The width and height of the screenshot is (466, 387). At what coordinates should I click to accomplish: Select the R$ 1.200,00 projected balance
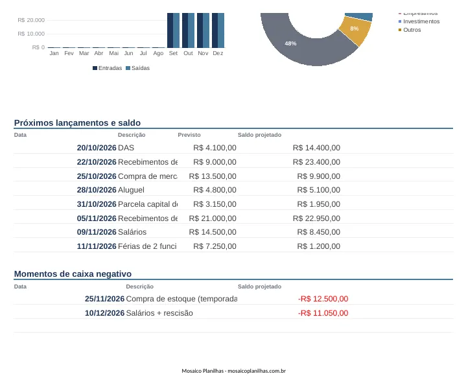pyautogui.click(x=319, y=246)
